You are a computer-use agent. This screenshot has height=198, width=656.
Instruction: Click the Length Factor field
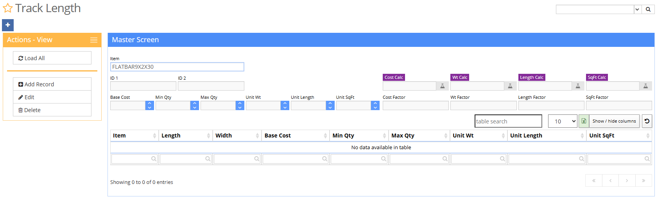tap(551, 105)
